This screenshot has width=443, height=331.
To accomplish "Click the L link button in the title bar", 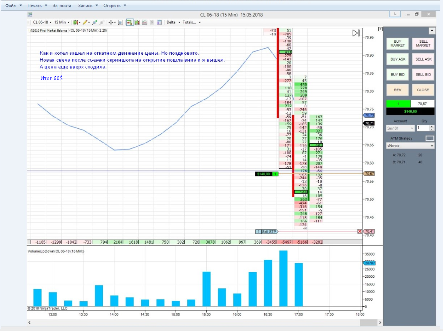I will tap(395, 14).
